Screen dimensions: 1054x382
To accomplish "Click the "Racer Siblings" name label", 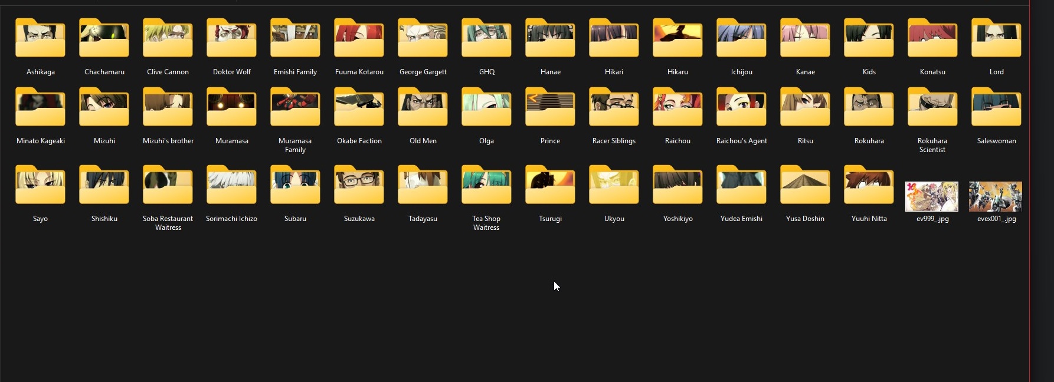I will [614, 141].
